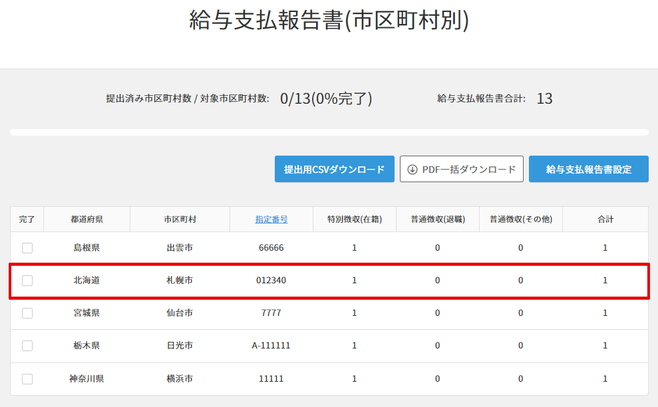Click the 宮城県 prefecture cell

pyautogui.click(x=86, y=313)
